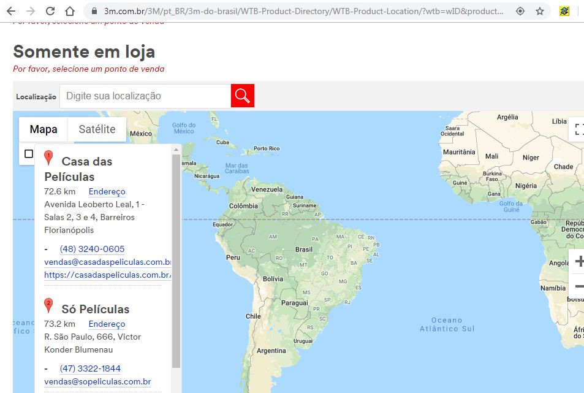Click the Digite sua localização field
This screenshot has height=393, width=584.
point(145,96)
